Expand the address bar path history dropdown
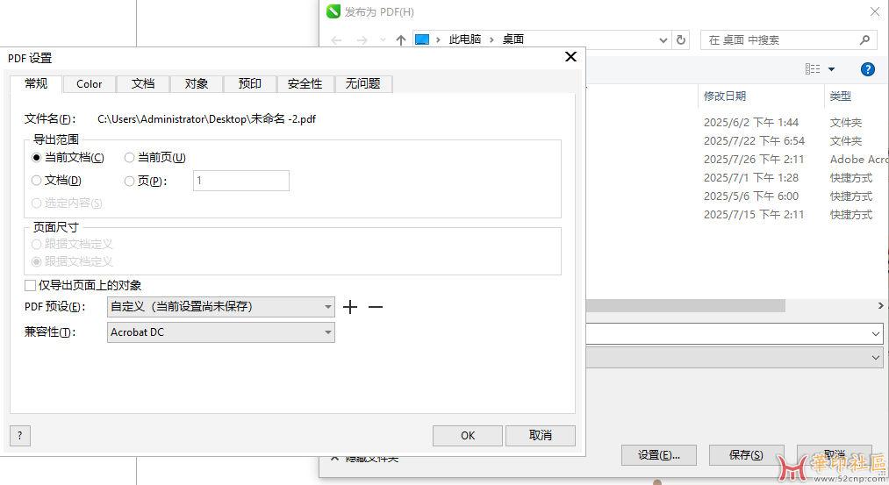The image size is (889, 485). coord(663,39)
